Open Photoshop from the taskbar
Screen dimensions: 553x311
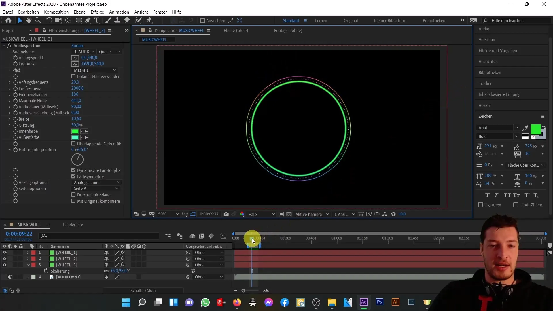[379, 302]
